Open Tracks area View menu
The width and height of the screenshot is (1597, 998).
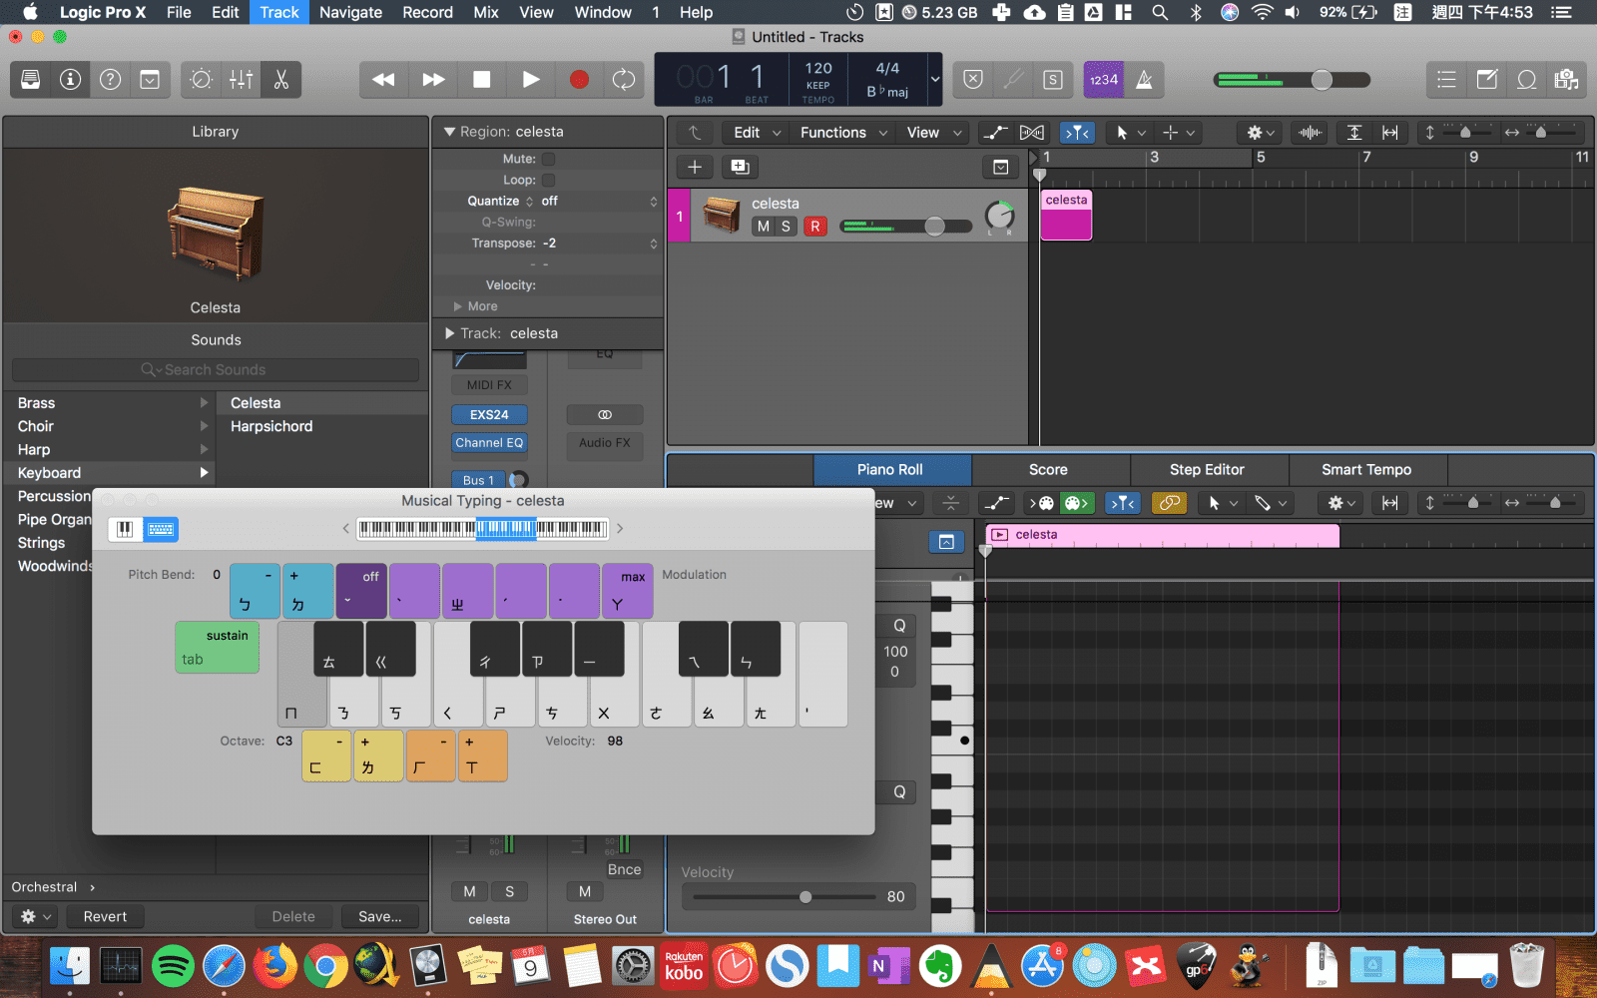pos(934,133)
